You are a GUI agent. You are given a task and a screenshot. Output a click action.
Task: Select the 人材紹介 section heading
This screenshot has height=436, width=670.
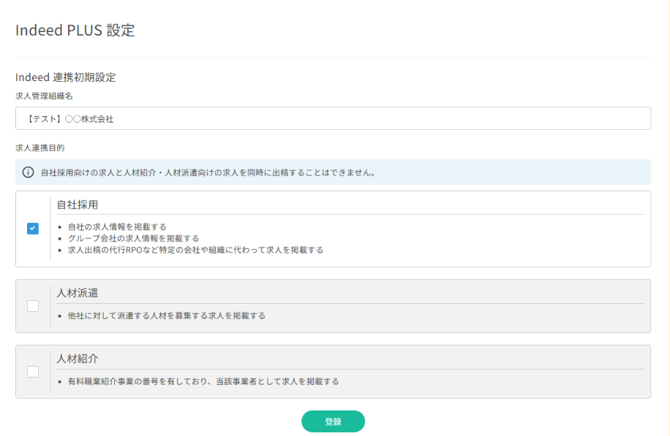[78, 359]
